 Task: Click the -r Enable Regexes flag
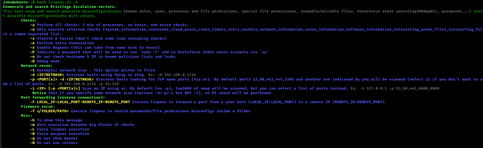pos(32,48)
